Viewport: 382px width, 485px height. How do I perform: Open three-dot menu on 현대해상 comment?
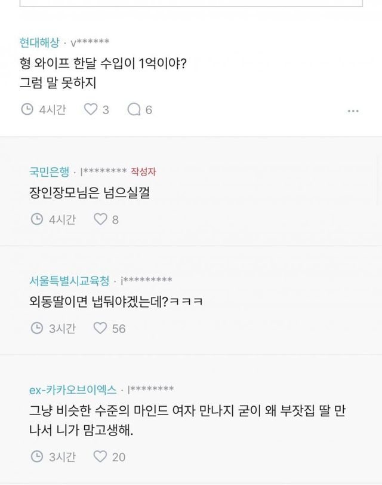[x=353, y=110]
